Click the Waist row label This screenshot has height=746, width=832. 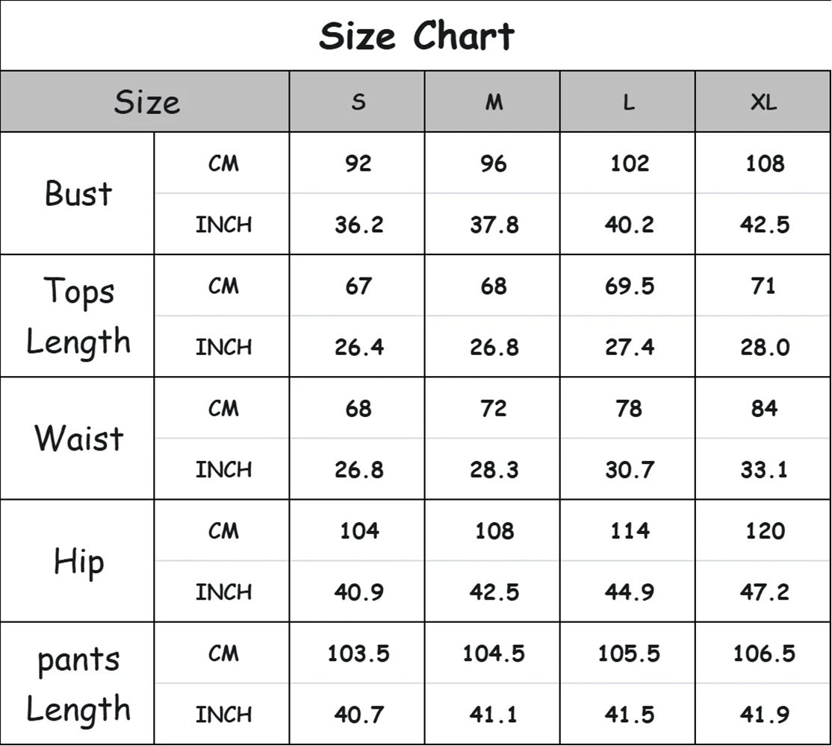[78, 438]
